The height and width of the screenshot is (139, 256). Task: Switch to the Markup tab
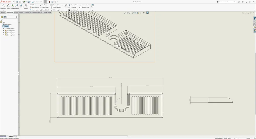pos(21,13)
